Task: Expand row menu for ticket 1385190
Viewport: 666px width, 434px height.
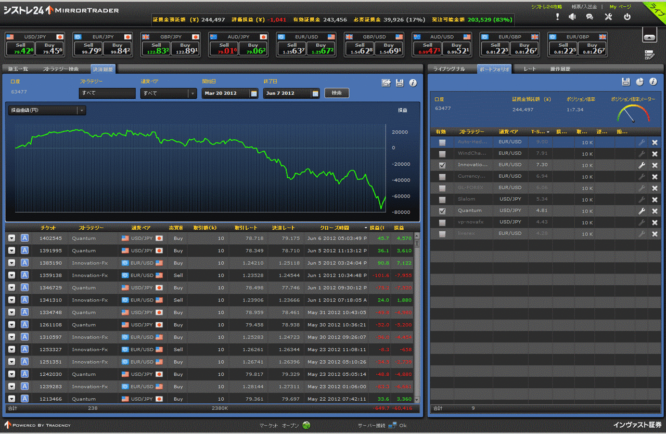Action: click(x=11, y=263)
